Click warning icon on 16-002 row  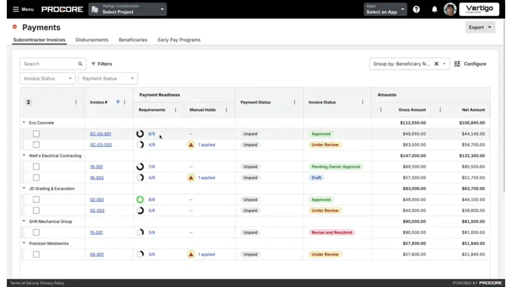tap(191, 178)
